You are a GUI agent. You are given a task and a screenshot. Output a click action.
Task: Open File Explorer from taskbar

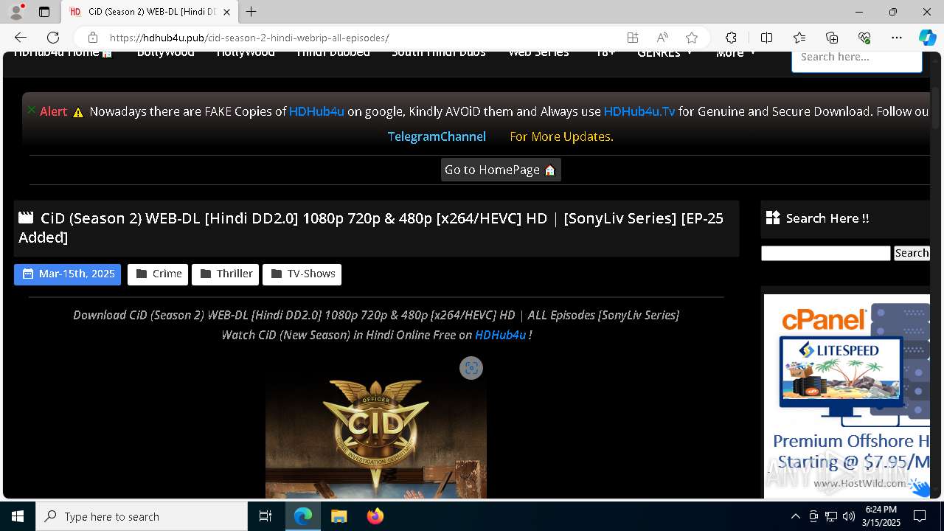(x=339, y=516)
